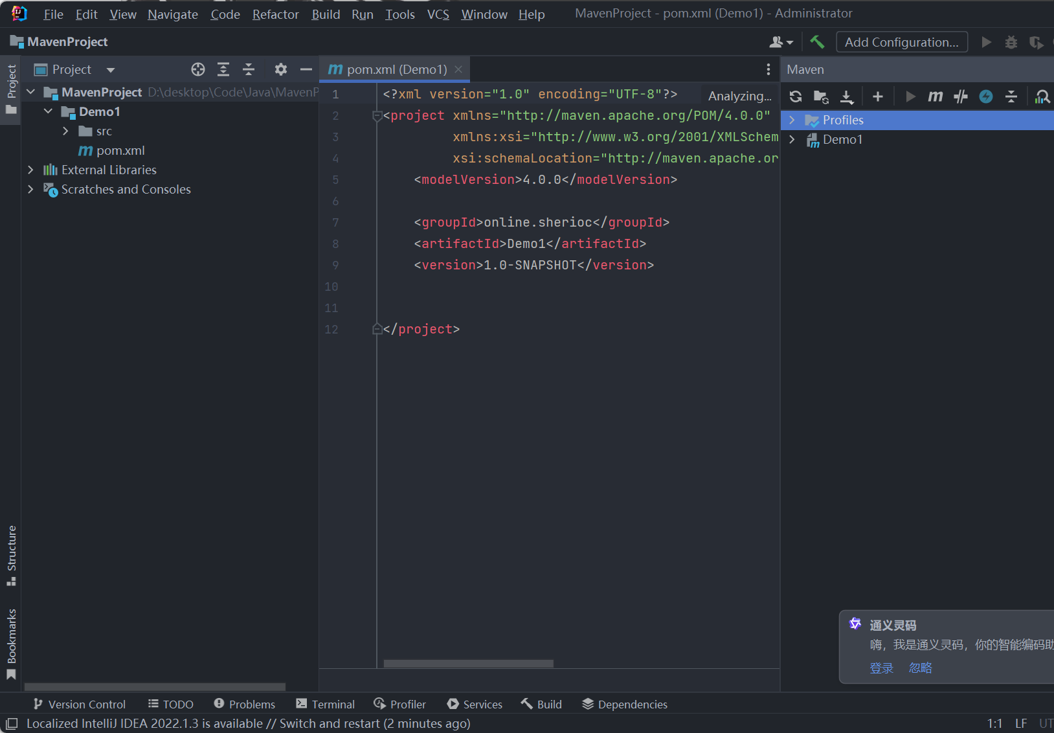Open the Refactor menu

coord(275,14)
